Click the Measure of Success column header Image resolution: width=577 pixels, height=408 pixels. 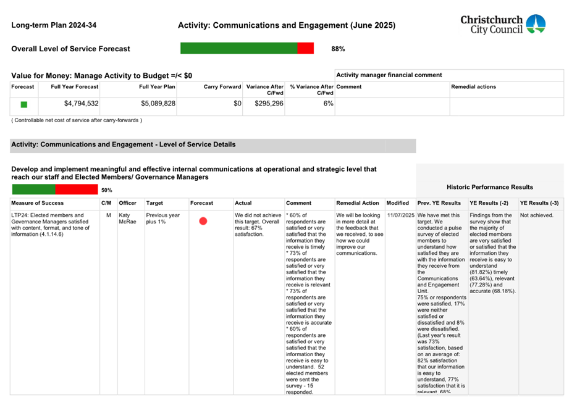(x=39, y=203)
